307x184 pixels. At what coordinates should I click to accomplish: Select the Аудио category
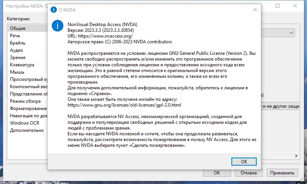click(27, 50)
